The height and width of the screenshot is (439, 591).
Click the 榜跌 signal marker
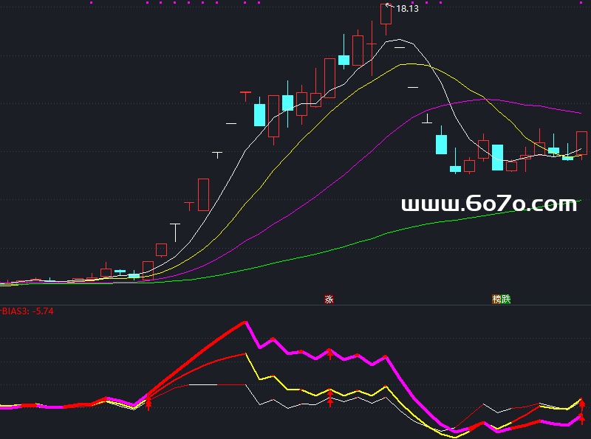coord(502,300)
